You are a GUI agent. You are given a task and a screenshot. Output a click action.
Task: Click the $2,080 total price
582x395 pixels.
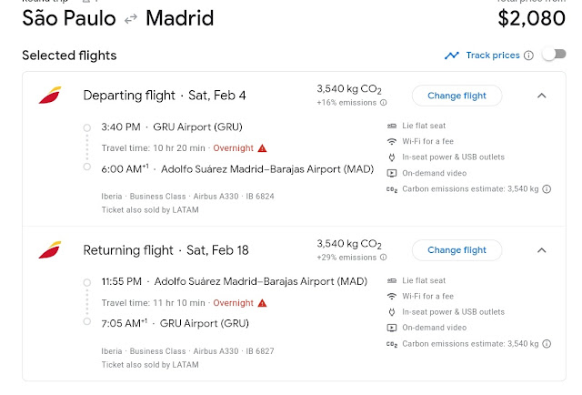pos(530,17)
